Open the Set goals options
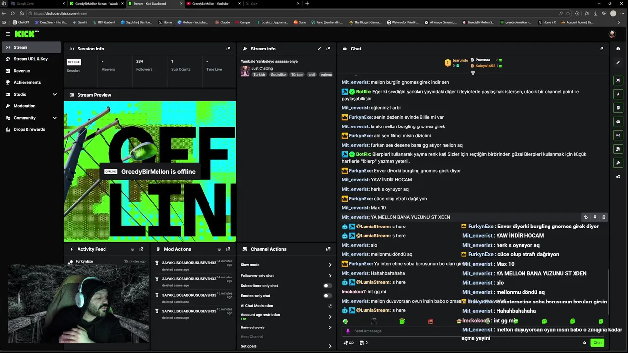 [286, 346]
